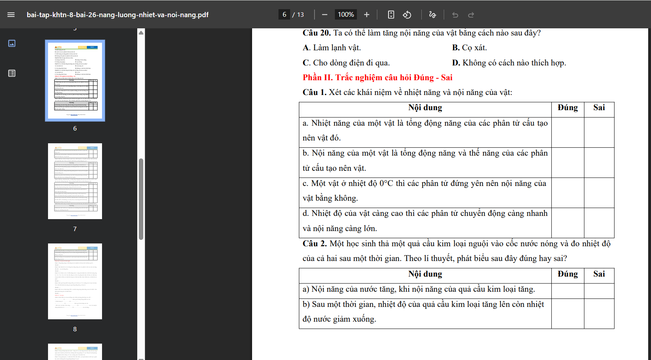Click answer 'A. Làm lạnh vật.'

click(332, 47)
